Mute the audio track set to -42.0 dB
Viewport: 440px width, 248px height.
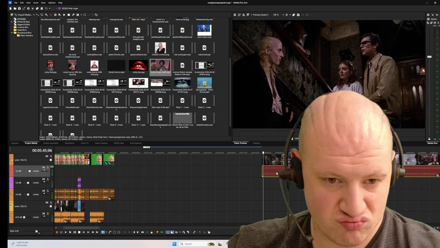[x=44, y=214]
